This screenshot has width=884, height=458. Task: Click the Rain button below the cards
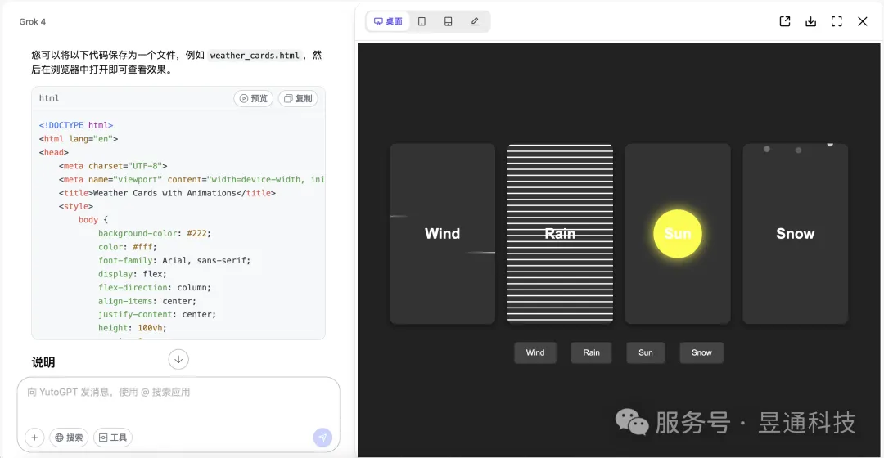(592, 352)
